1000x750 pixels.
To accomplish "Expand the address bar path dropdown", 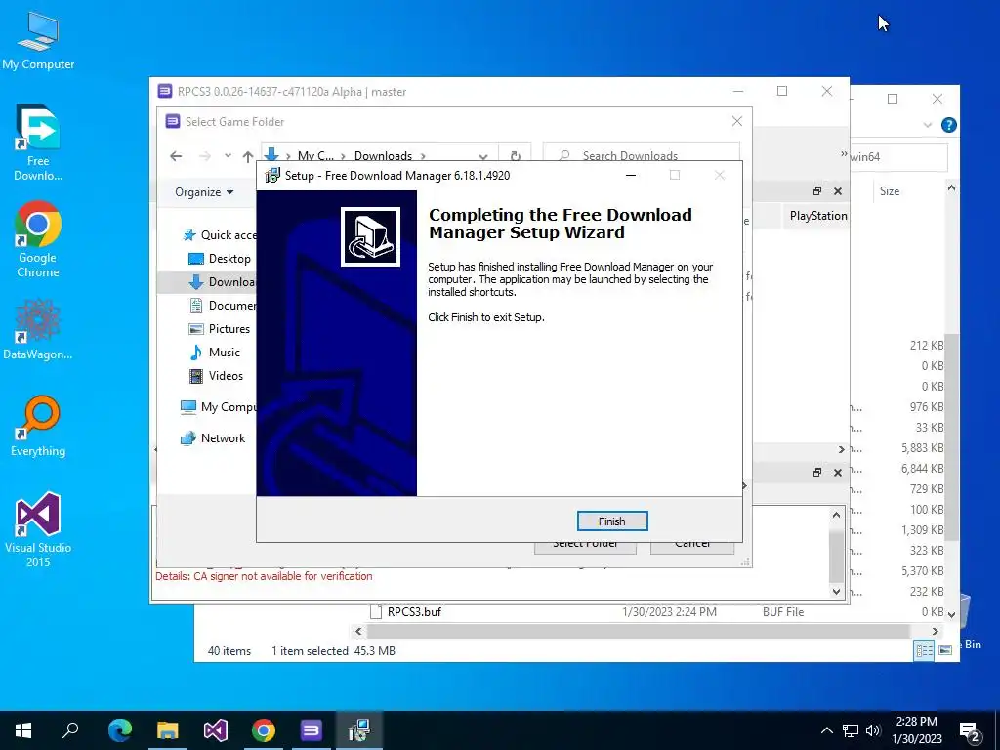I will (482, 156).
